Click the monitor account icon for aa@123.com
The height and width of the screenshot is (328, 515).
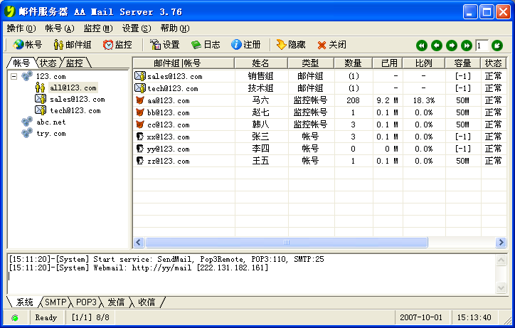click(140, 100)
